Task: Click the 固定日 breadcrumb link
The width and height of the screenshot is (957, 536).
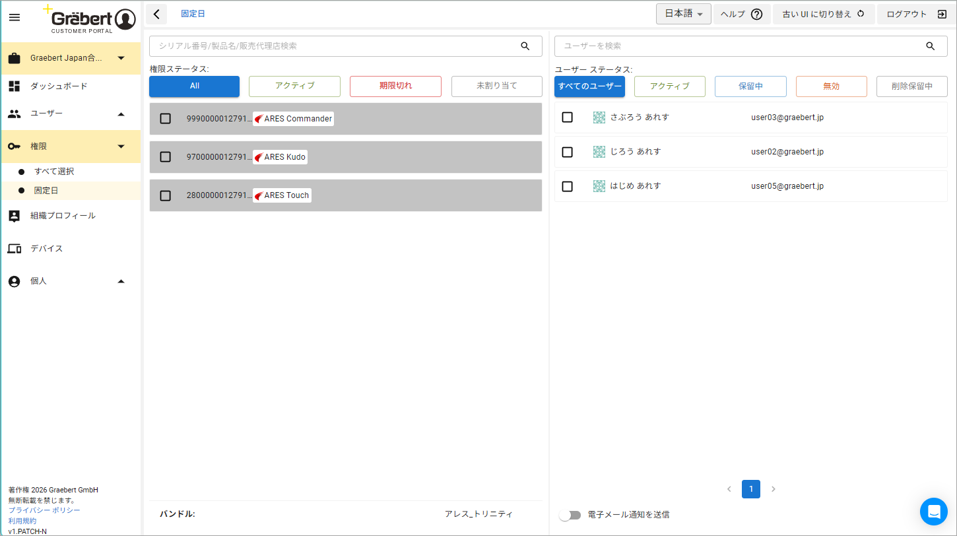Action: pyautogui.click(x=193, y=14)
